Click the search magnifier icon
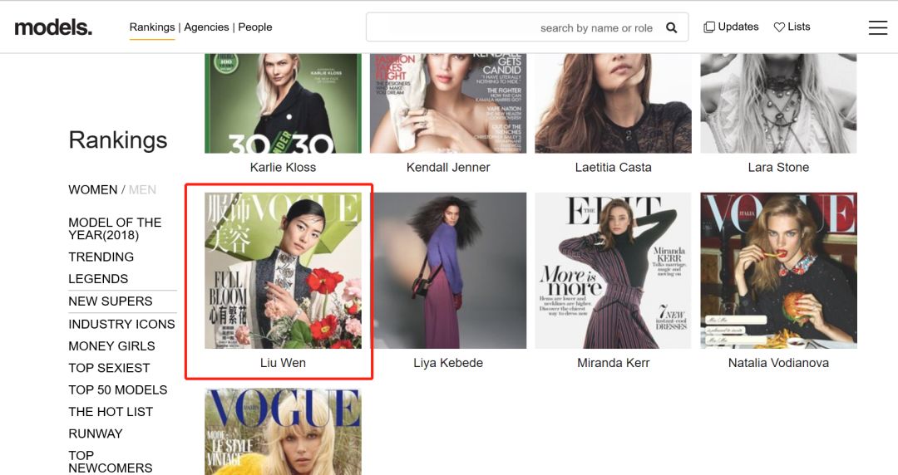 tap(672, 27)
